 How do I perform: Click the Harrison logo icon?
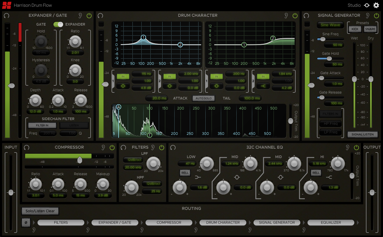6,5
